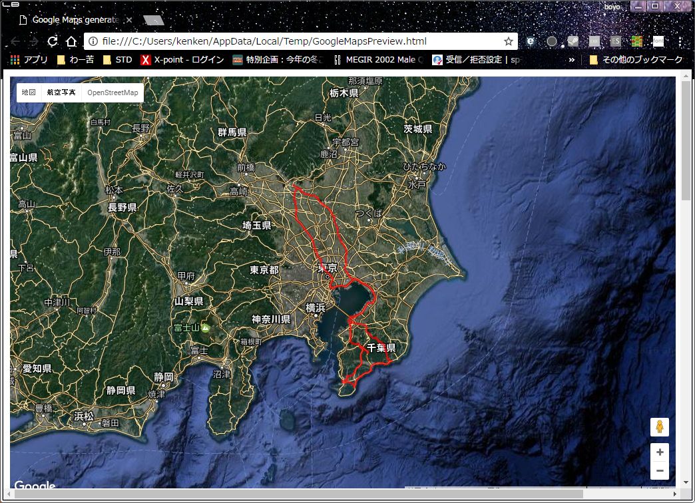This screenshot has width=695, height=503.
Task: Click the 茨城県 prefecture label
Action: (417, 128)
